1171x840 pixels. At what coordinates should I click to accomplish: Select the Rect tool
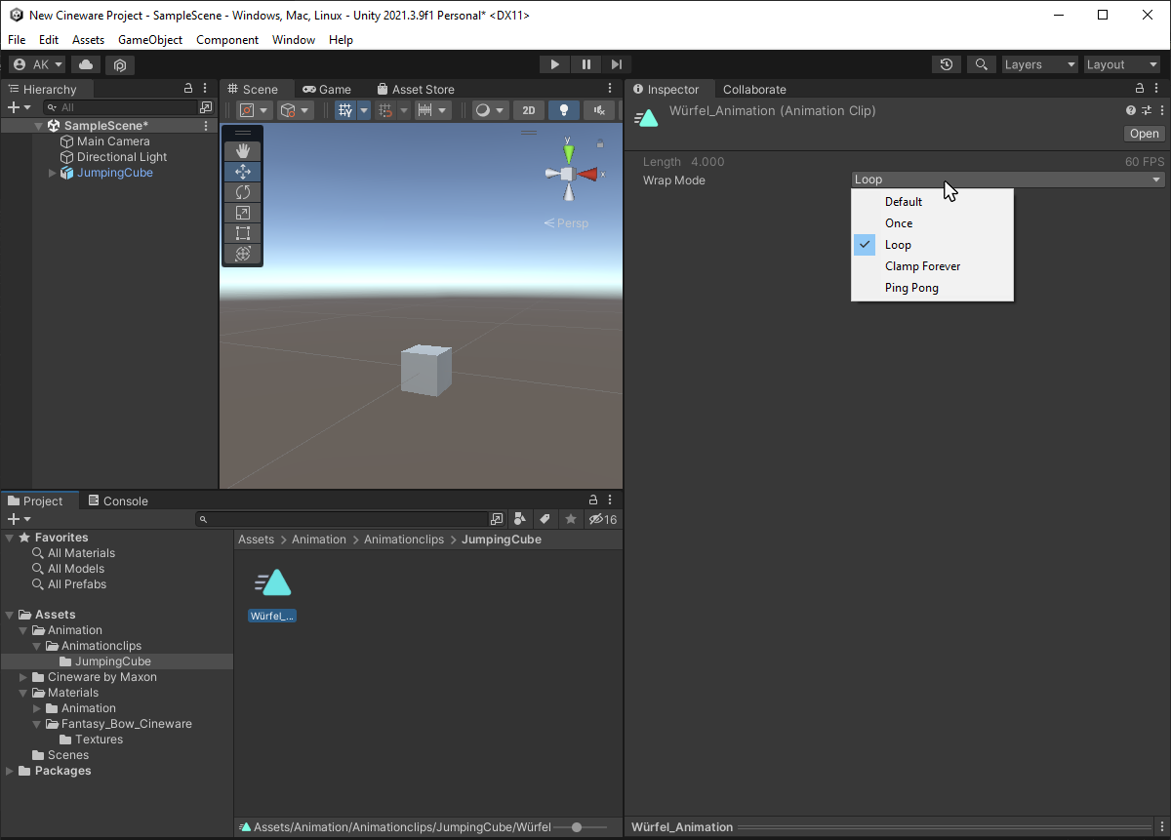(x=243, y=233)
